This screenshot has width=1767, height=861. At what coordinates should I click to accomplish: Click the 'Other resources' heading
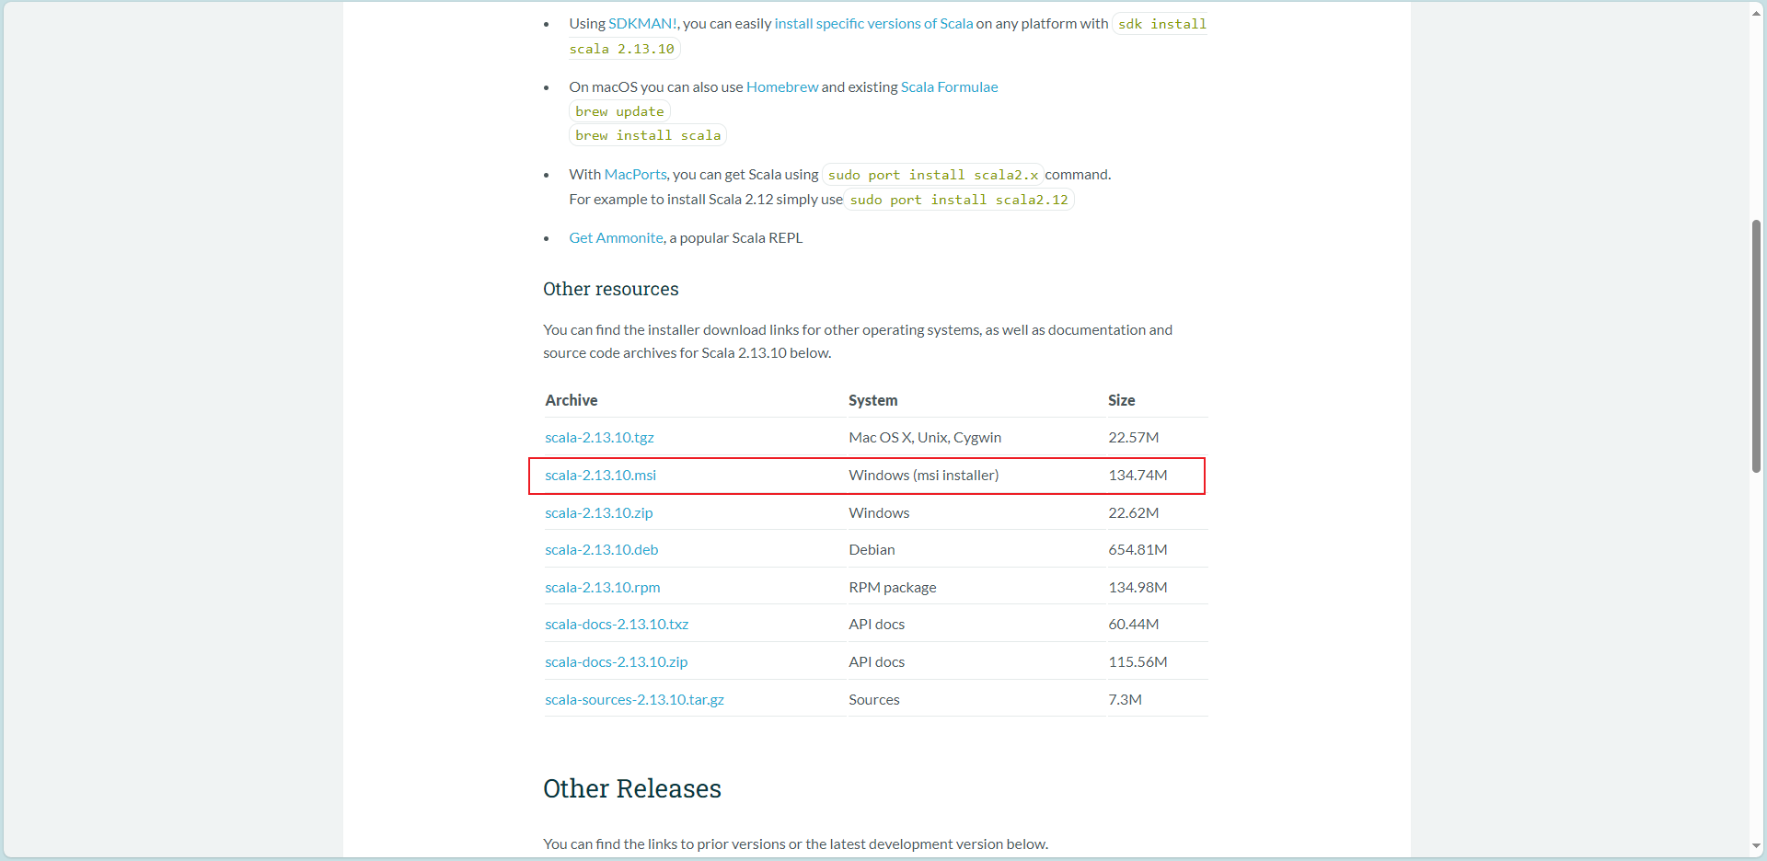(611, 289)
